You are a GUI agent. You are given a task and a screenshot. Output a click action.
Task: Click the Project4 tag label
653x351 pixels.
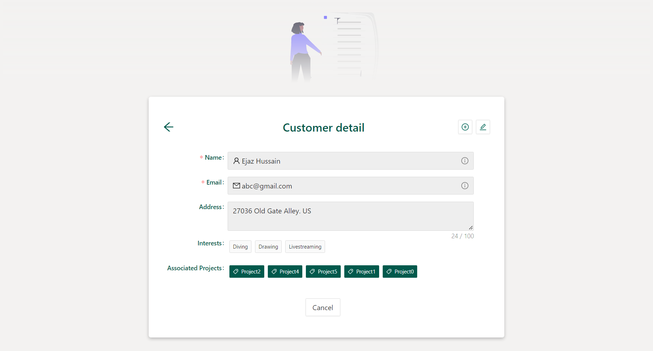(289, 272)
